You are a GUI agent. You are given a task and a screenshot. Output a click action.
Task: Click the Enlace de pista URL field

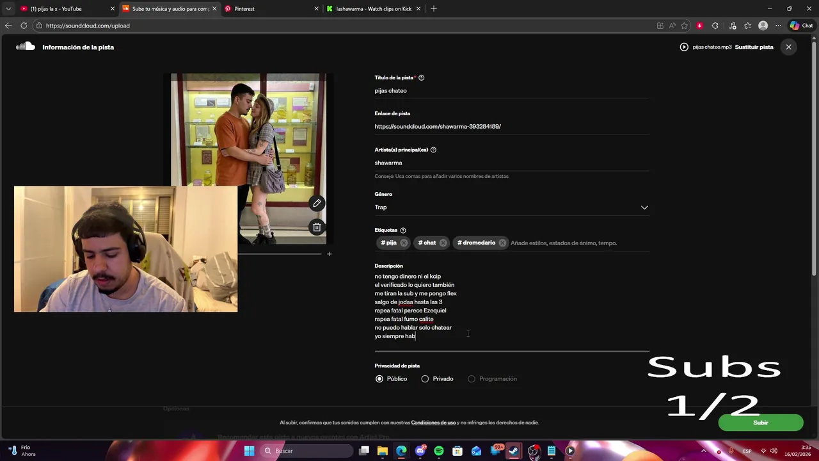coord(511,127)
